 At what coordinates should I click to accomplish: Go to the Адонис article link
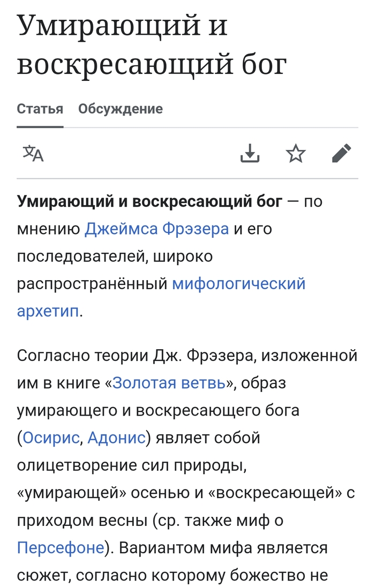tap(116, 438)
